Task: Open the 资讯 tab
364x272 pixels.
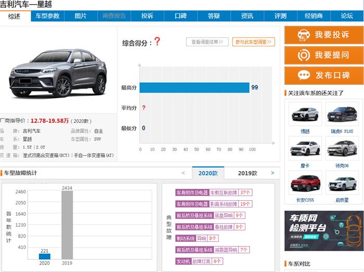Action: (247, 16)
